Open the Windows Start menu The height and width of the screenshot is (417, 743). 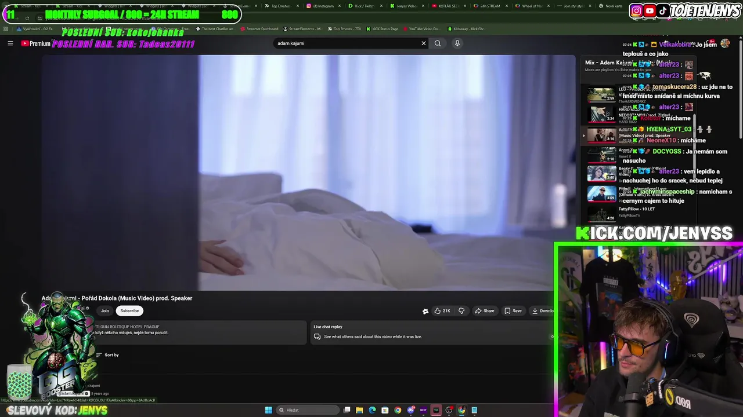[268, 410]
